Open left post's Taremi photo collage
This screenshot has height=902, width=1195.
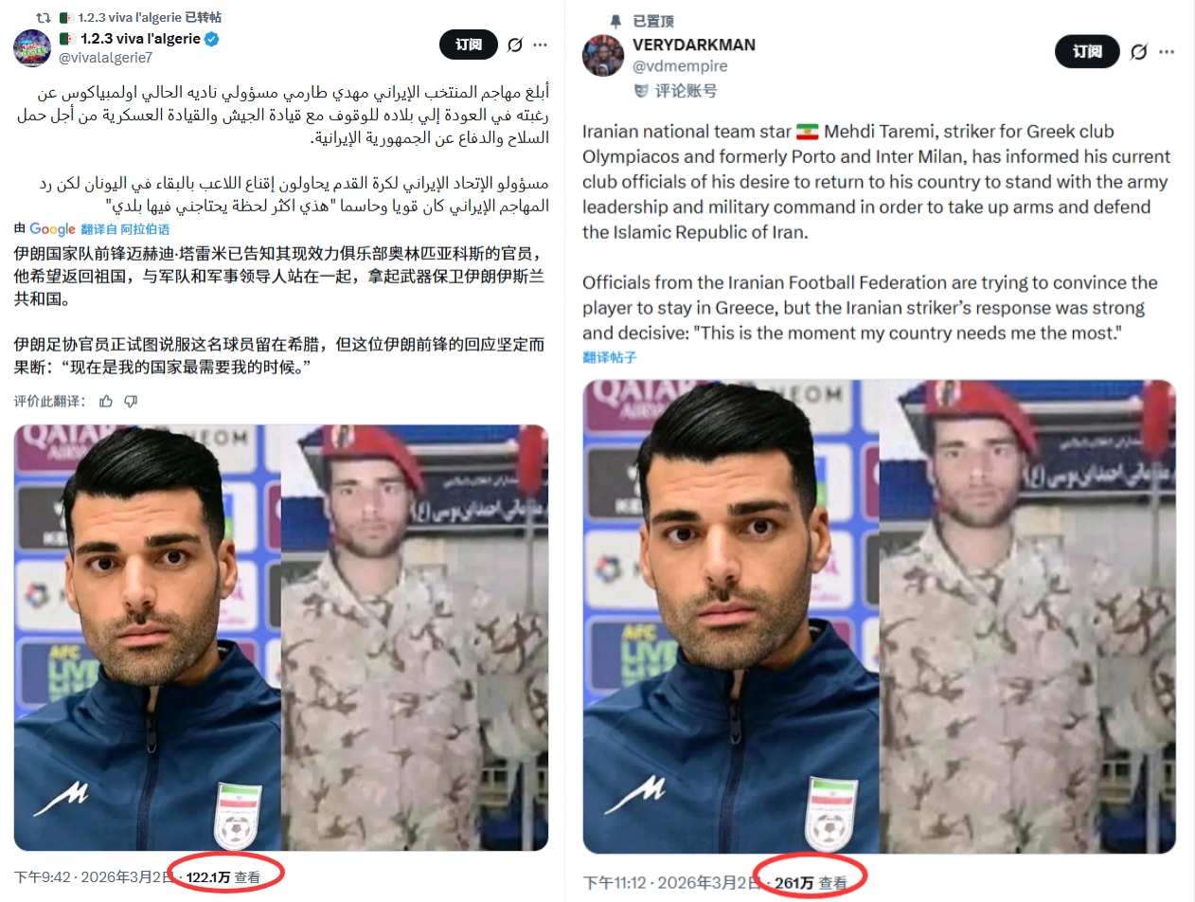point(281,638)
